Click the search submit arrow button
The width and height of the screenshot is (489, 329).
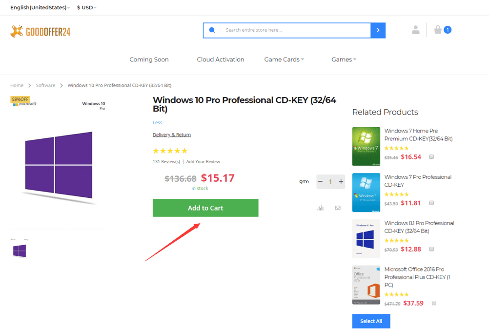(x=378, y=30)
